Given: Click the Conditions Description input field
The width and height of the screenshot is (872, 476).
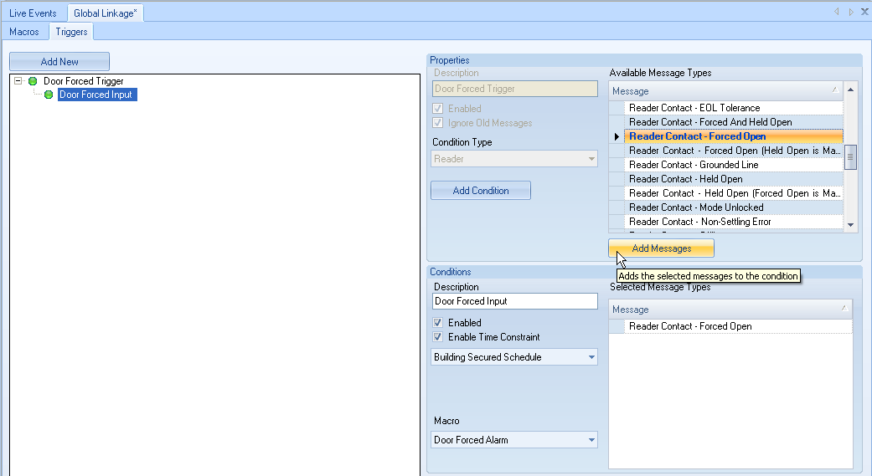Looking at the screenshot, I should (x=514, y=301).
